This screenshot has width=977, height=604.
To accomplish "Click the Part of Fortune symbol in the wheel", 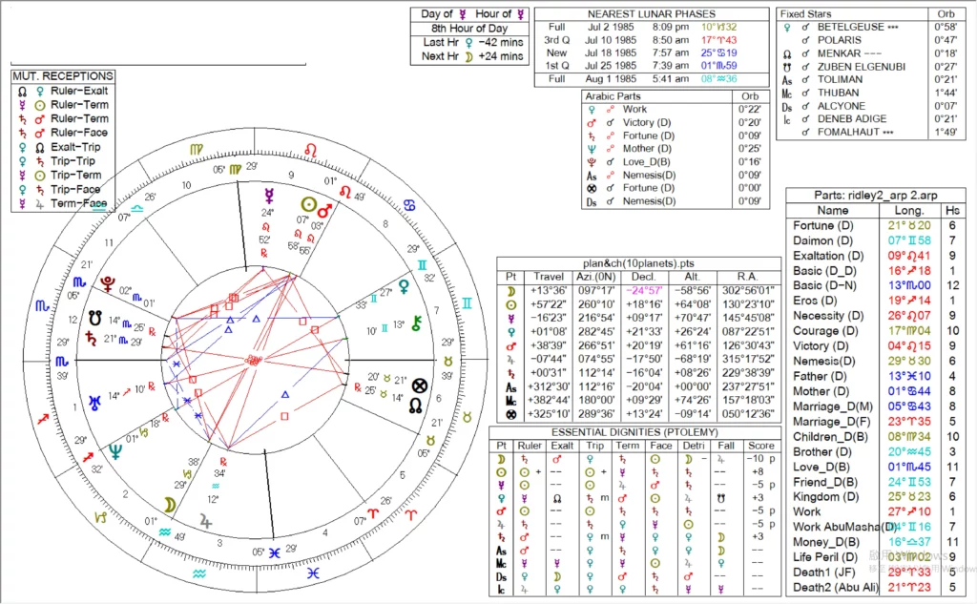I will pos(419,385).
